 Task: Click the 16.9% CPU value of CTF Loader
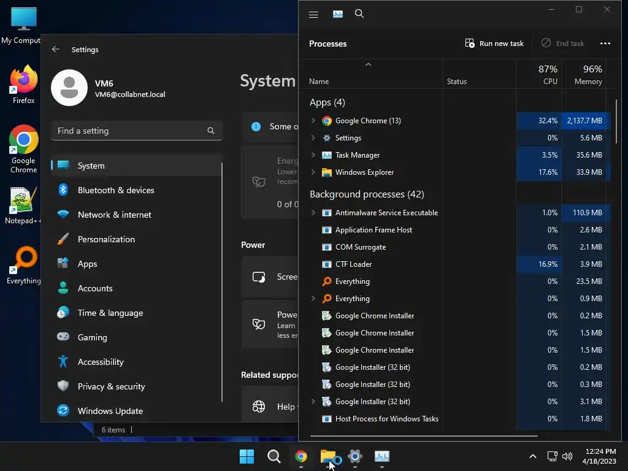548,264
